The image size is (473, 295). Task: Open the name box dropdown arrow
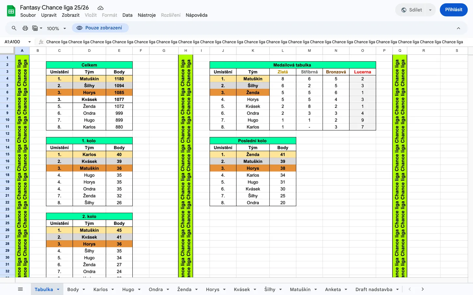click(30, 42)
